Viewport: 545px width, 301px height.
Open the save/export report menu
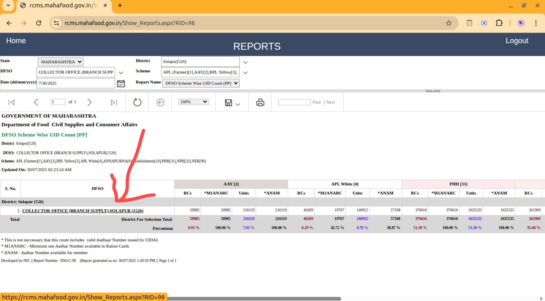tap(232, 103)
